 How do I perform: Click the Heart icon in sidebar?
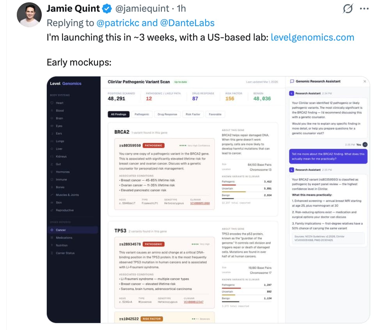(52, 103)
